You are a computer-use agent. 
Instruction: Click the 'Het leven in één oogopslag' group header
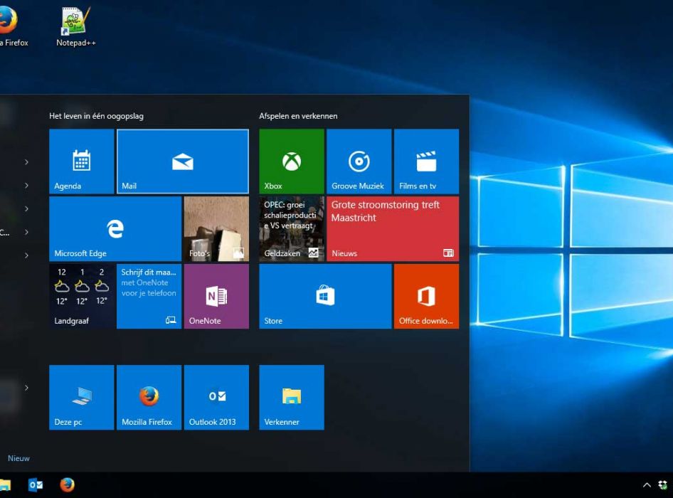click(97, 116)
